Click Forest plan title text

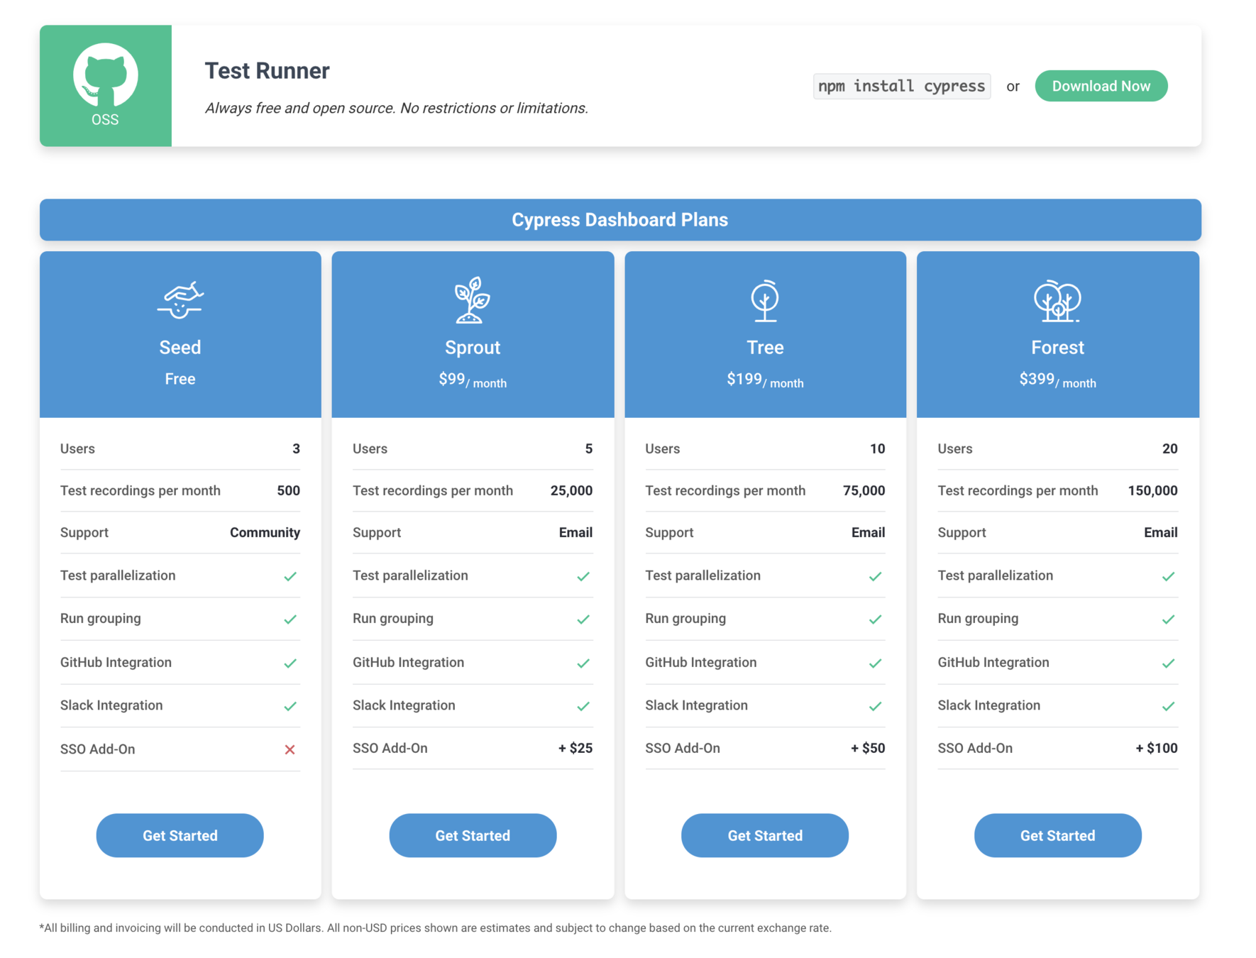(x=1057, y=347)
